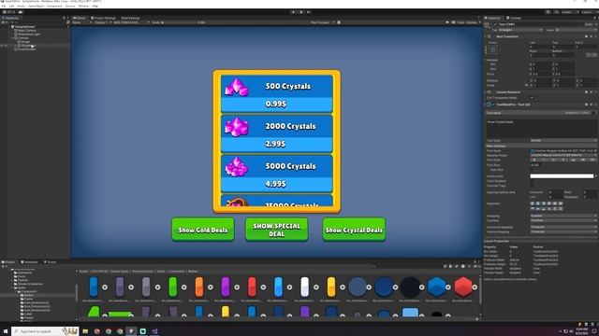Image resolution: width=599 pixels, height=336 pixels.
Task: Open the anchor presets box in Rect Transform
Action: pos(493,49)
